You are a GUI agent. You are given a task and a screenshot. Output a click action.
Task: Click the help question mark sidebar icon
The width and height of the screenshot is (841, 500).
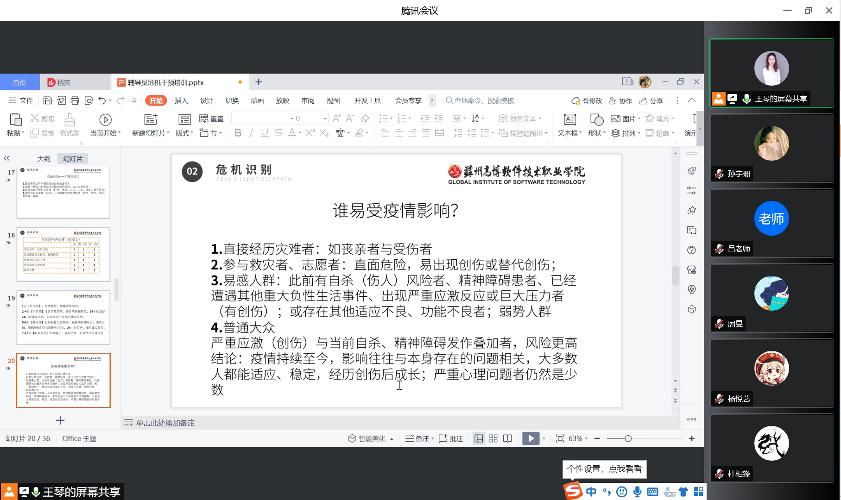point(691,250)
